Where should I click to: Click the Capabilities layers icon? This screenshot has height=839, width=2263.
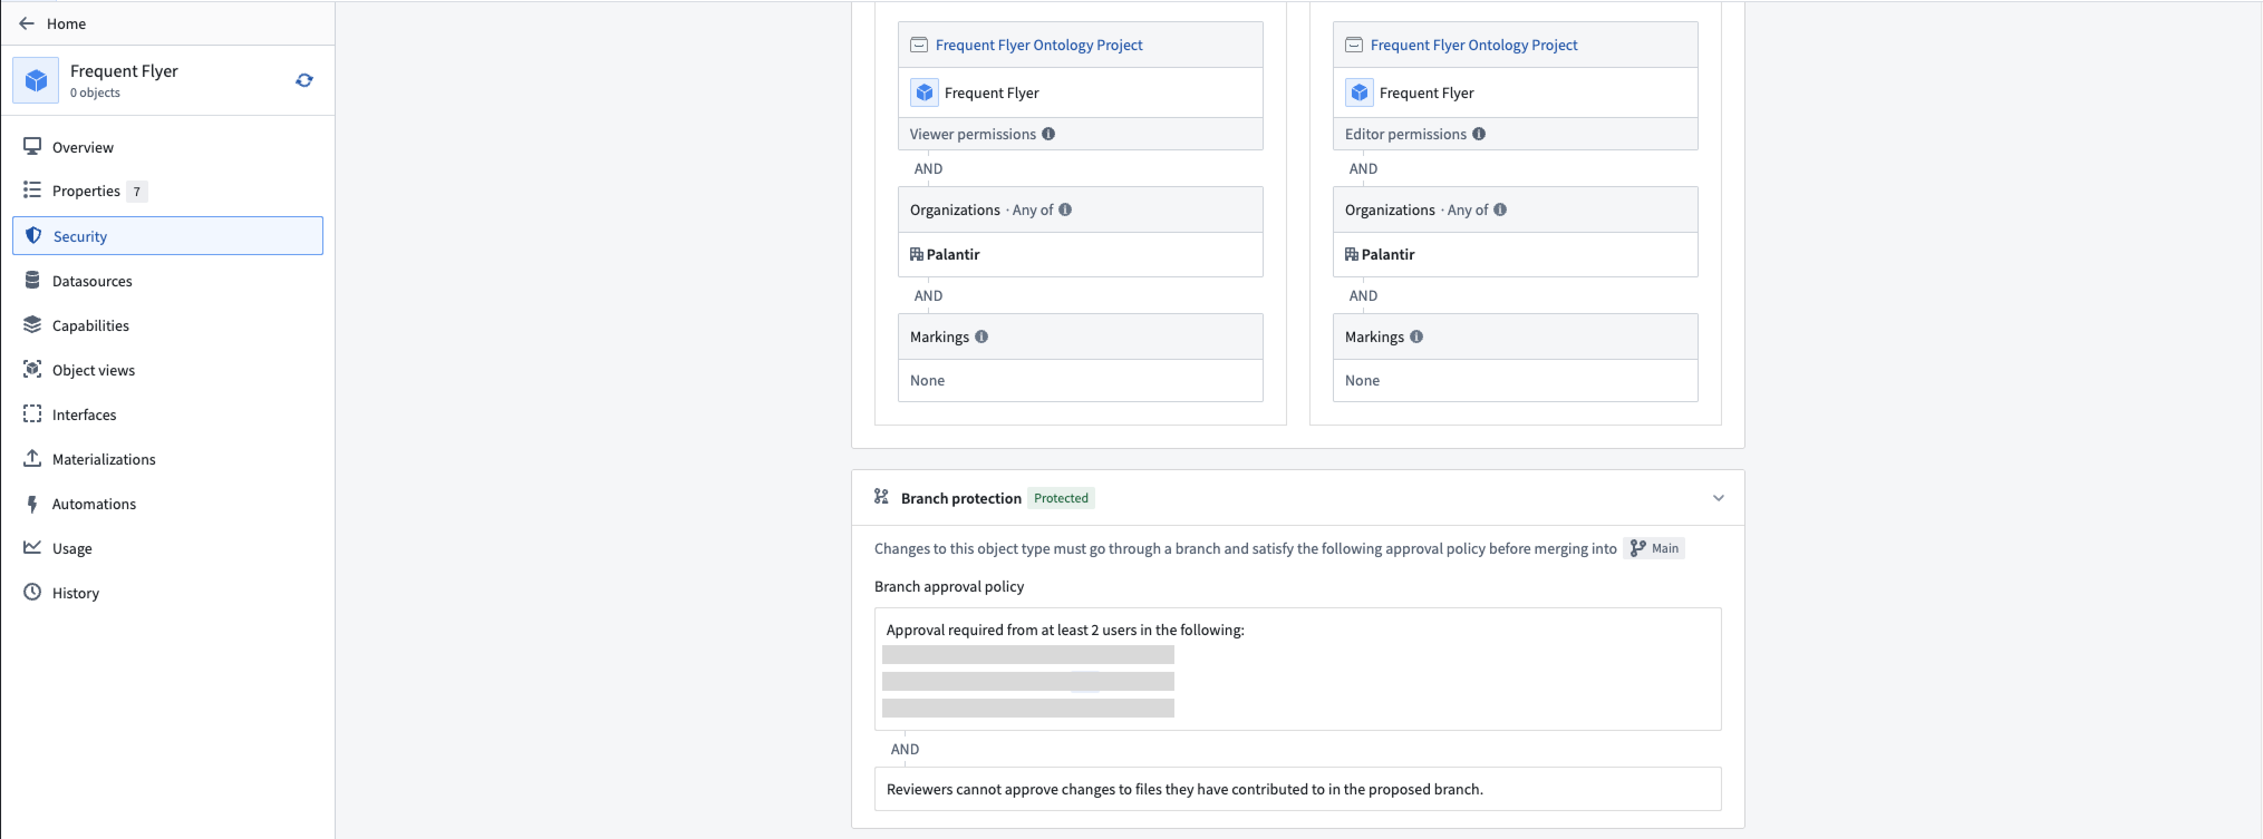pos(32,325)
